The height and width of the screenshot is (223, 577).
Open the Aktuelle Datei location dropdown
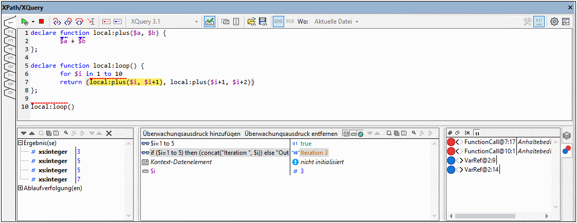point(336,22)
